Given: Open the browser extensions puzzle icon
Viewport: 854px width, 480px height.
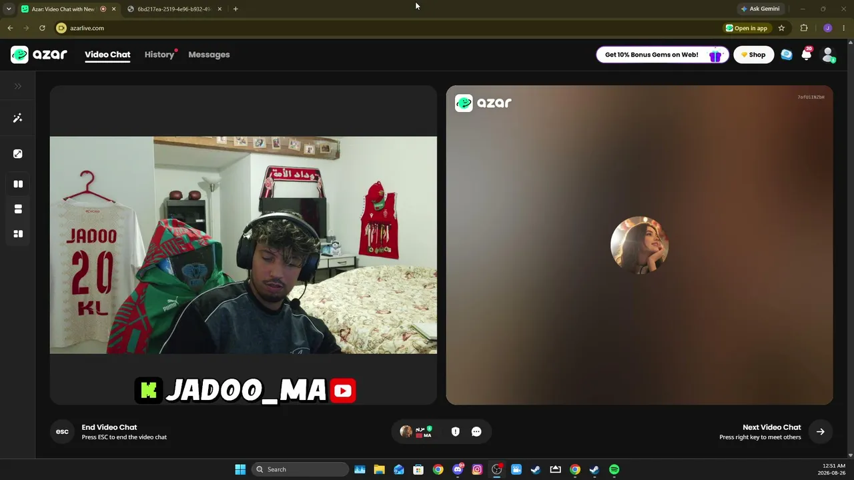Looking at the screenshot, I should pyautogui.click(x=804, y=28).
